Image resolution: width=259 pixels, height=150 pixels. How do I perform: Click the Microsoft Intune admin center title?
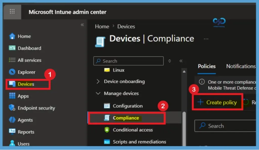click(x=67, y=12)
